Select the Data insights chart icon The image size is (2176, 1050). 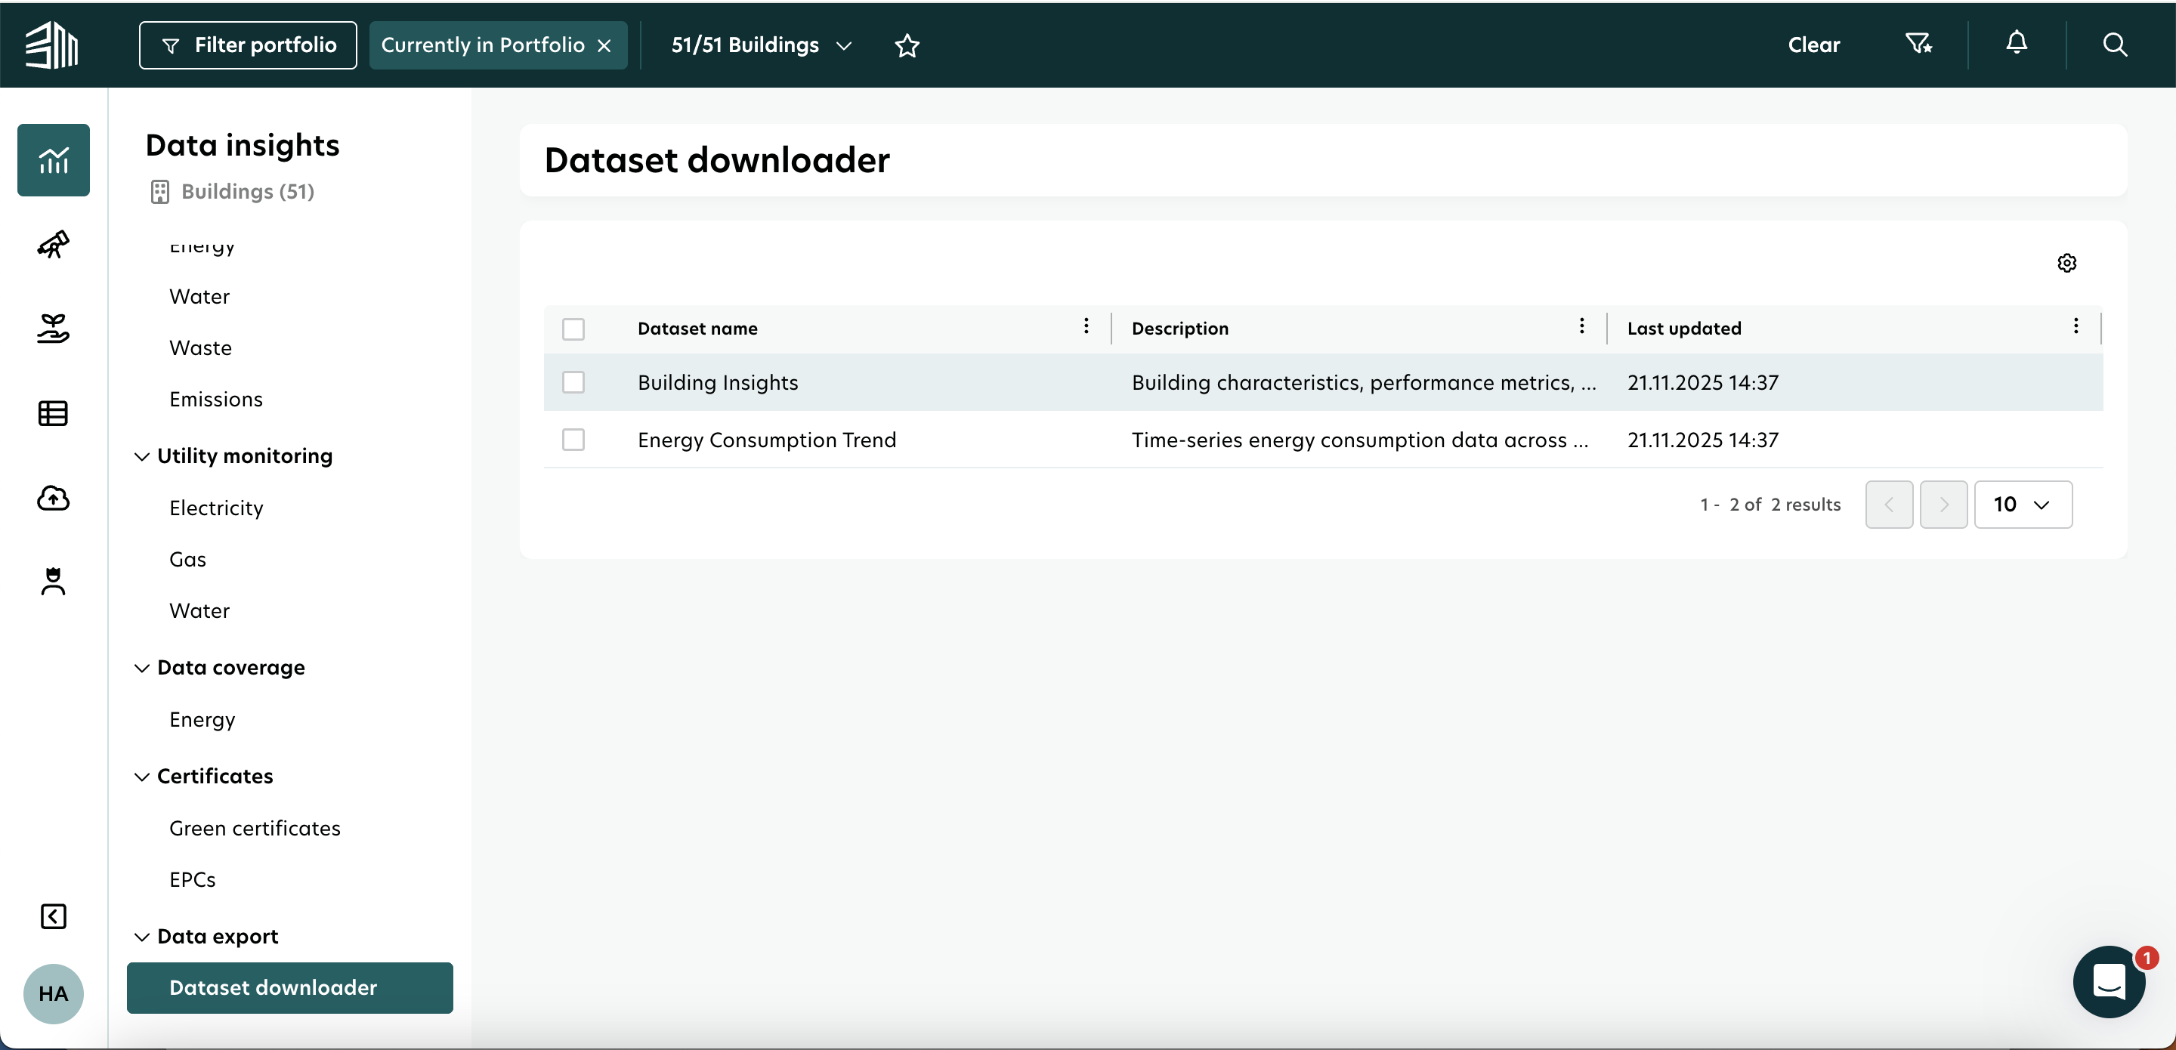click(52, 159)
